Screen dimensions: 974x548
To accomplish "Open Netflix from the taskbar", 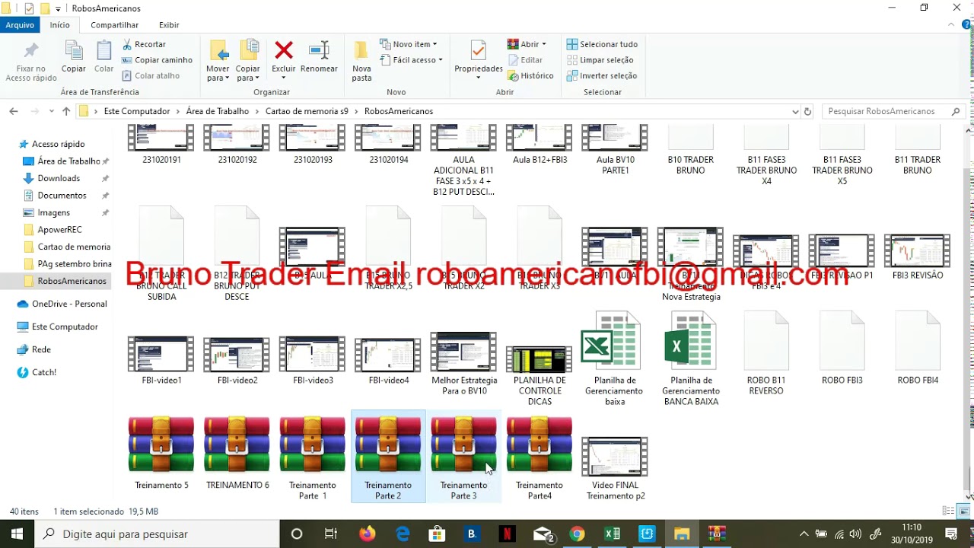I will tap(506, 534).
